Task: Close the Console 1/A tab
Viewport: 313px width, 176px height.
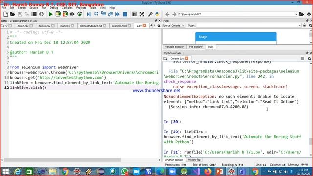Action: coord(186,58)
